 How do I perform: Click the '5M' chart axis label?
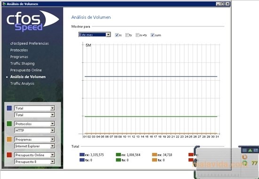pos(89,45)
